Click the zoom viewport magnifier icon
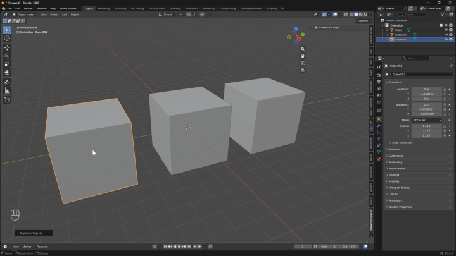Viewport: 456px width, 256px height. (303, 49)
